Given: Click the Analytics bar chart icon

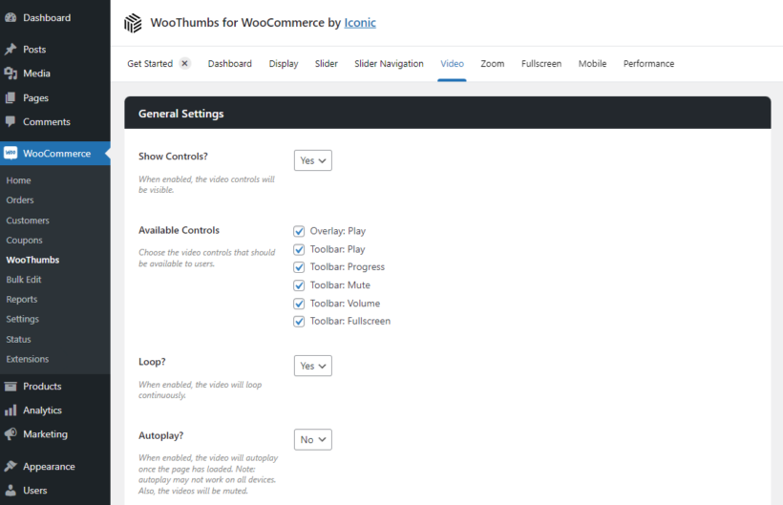Looking at the screenshot, I should [x=11, y=410].
